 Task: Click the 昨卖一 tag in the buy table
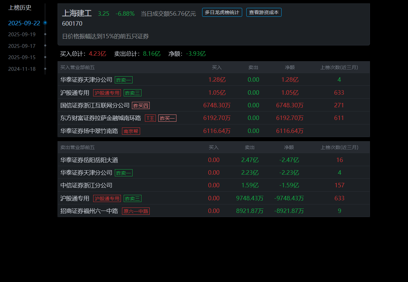click(x=124, y=80)
